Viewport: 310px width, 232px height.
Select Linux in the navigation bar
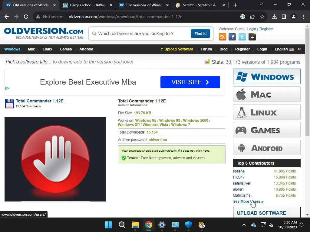coord(47,49)
